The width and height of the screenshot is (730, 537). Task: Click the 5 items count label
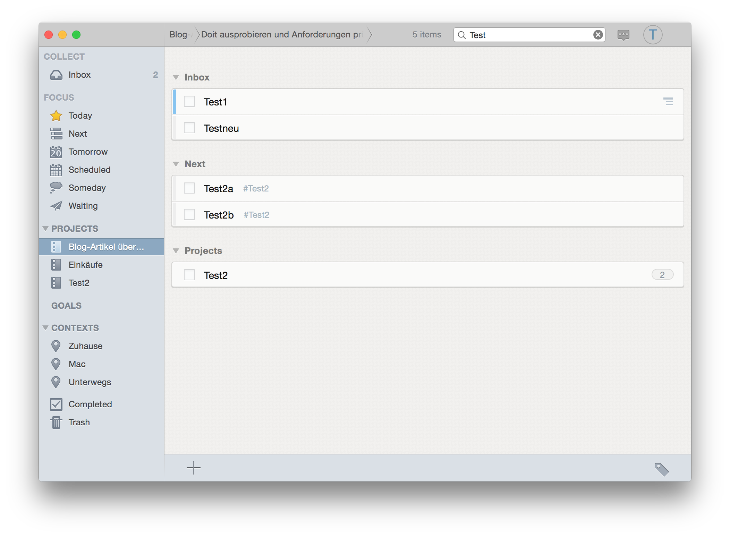tap(427, 35)
